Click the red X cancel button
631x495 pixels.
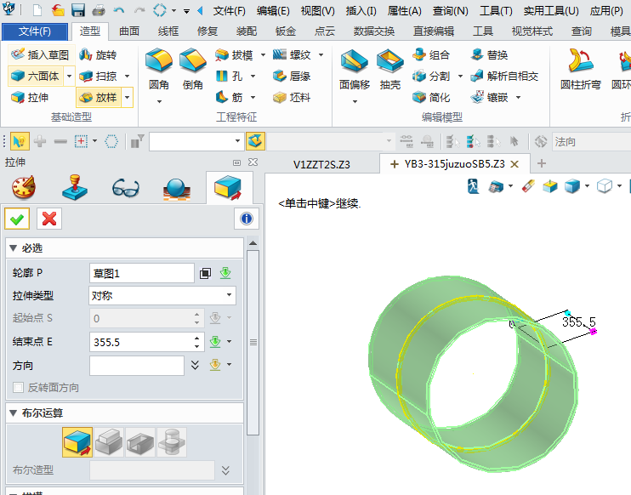tap(48, 219)
